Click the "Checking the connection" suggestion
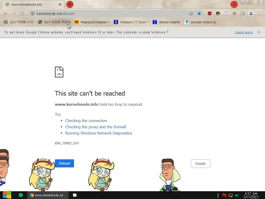 [x=86, y=121]
